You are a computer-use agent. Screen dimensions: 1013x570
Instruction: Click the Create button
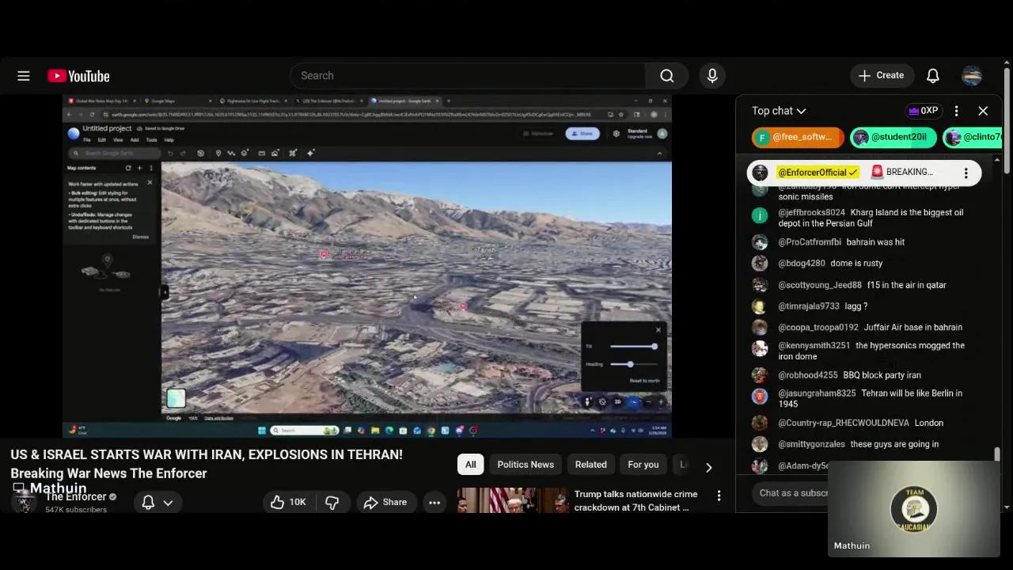881,75
